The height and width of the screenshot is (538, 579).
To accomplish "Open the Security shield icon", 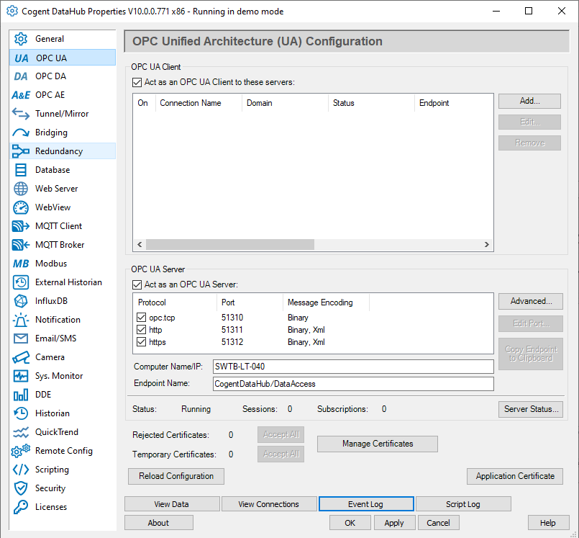I will [x=21, y=488].
